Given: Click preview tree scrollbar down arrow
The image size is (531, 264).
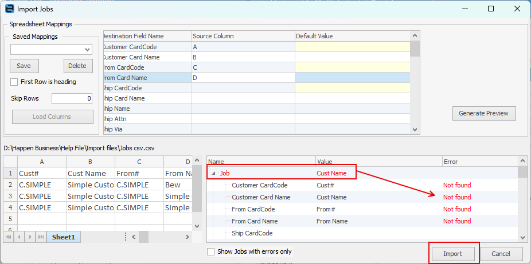Looking at the screenshot, I should 522,238.
